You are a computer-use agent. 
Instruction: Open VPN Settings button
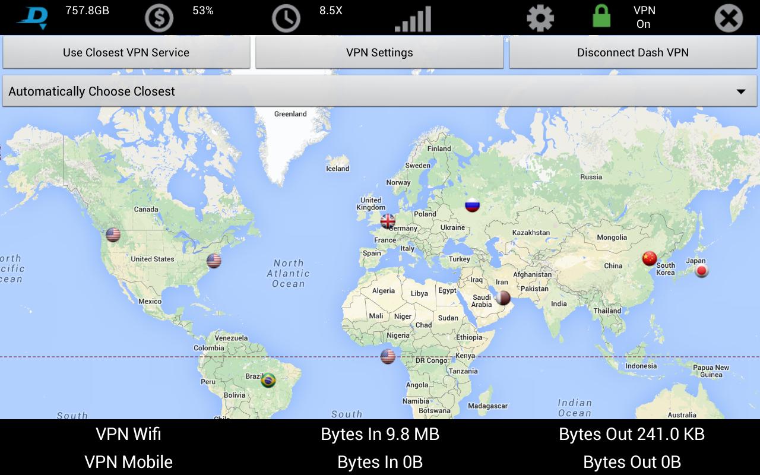379,52
